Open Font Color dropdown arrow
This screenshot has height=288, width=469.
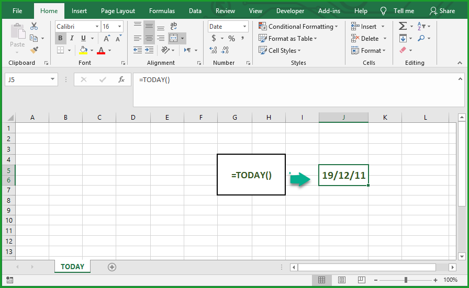point(110,51)
